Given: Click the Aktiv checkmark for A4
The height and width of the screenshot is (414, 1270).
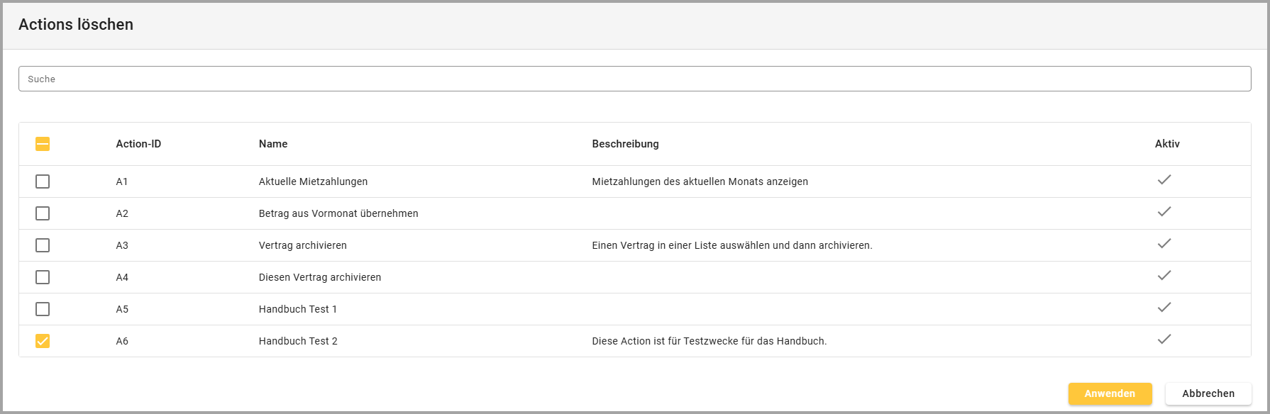Looking at the screenshot, I should tap(1164, 276).
